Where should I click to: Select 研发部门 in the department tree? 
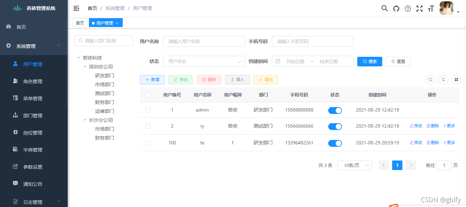coord(105,76)
